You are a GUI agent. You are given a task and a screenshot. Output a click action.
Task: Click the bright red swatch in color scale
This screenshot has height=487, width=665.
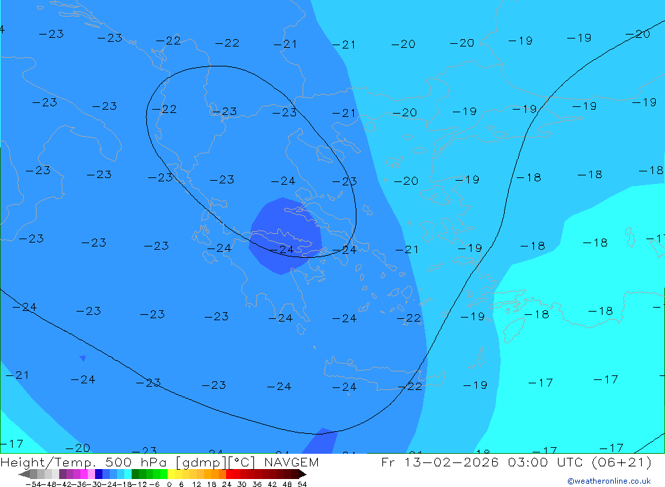tap(229, 474)
